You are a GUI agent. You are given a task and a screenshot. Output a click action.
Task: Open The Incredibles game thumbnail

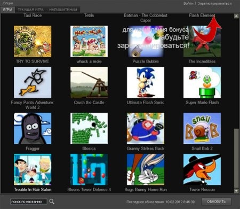point(202,41)
